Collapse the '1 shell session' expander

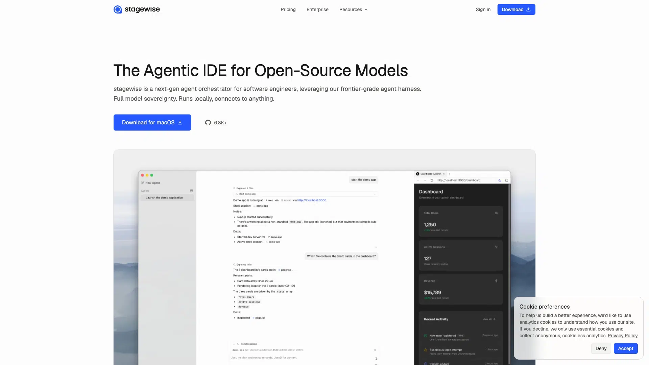coord(234,344)
